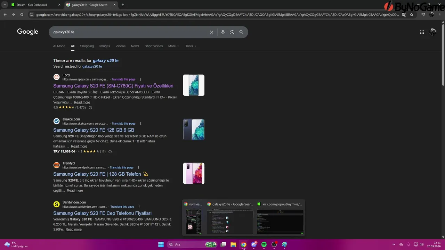Go back with the browser back arrow
445x250 pixels.
tap(5, 15)
